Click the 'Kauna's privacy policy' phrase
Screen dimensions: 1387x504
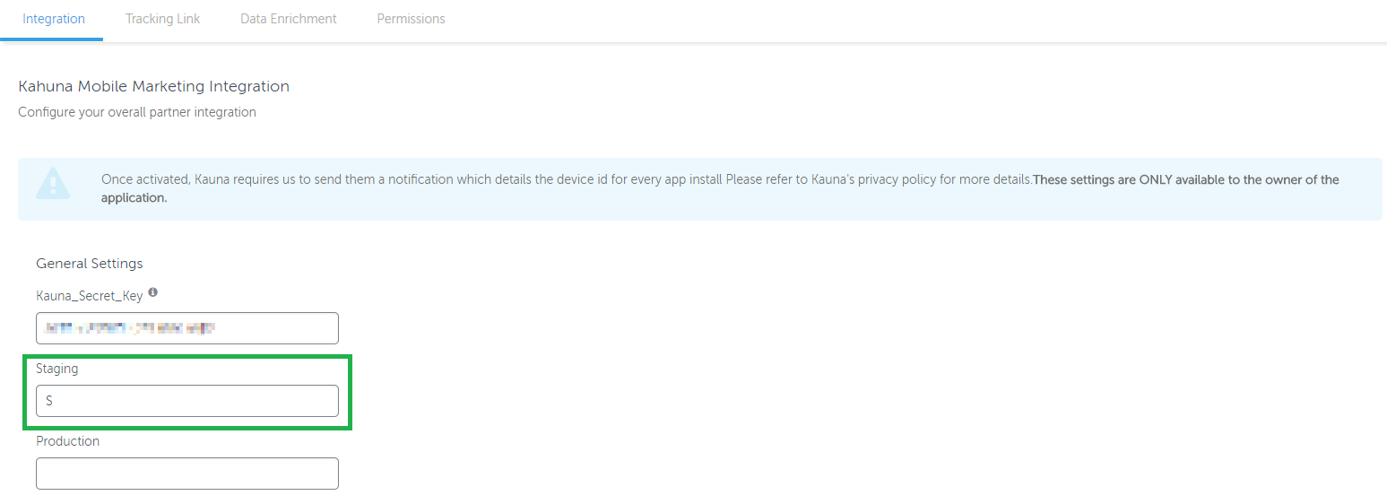[862, 179]
